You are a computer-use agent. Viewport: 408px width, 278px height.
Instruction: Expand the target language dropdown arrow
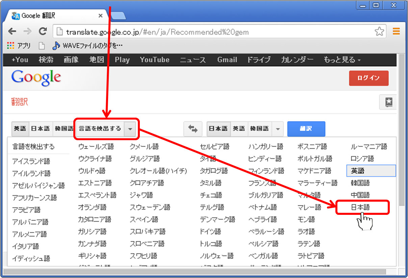[x=278, y=129]
